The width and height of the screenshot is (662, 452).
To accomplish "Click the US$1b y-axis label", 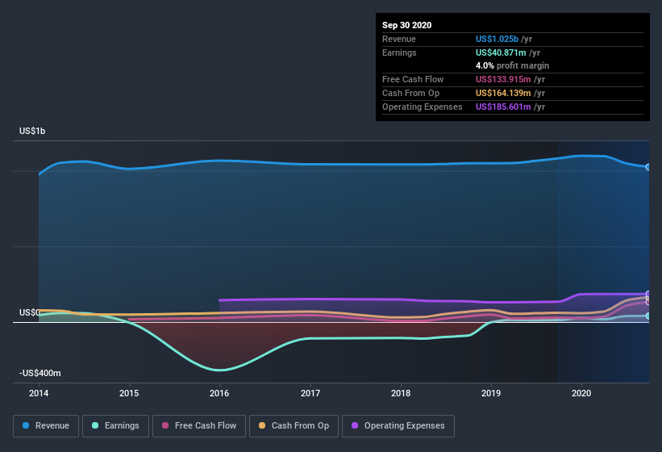I will (32, 131).
